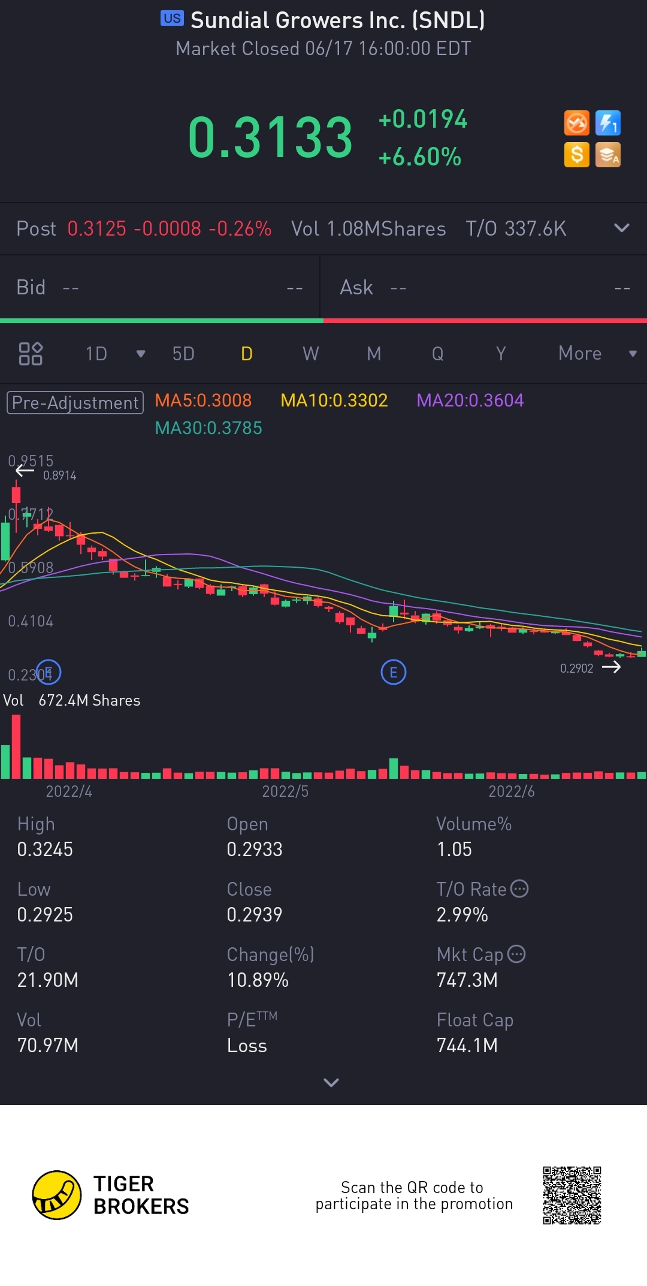
Task: Tap the Mkt Cap 747.3M value
Action: [467, 980]
